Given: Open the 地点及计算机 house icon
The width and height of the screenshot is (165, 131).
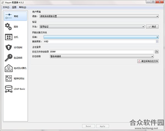Looking at the screenshot, I should pos(9,68).
